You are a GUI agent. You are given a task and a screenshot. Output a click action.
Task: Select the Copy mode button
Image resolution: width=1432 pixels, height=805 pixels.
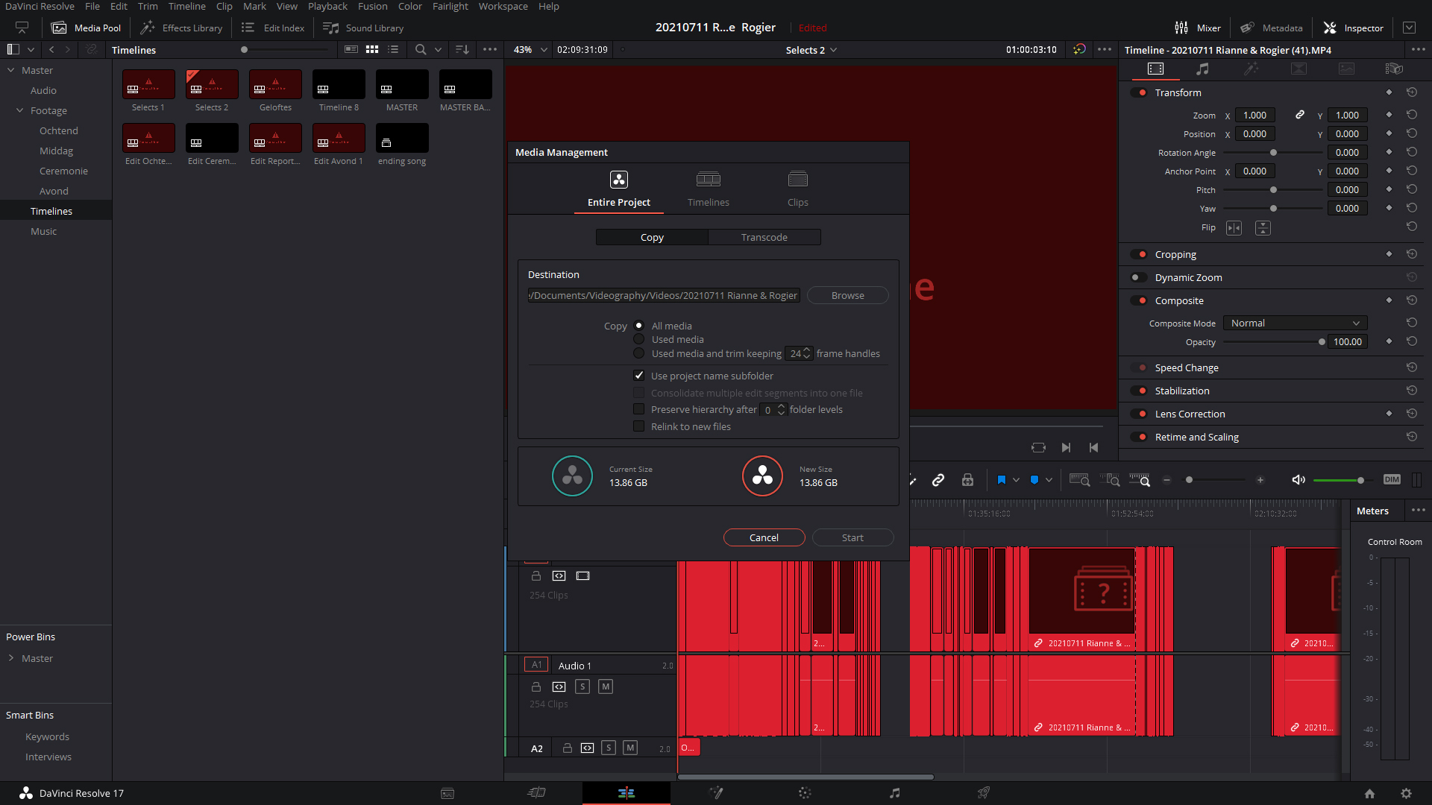tap(652, 237)
